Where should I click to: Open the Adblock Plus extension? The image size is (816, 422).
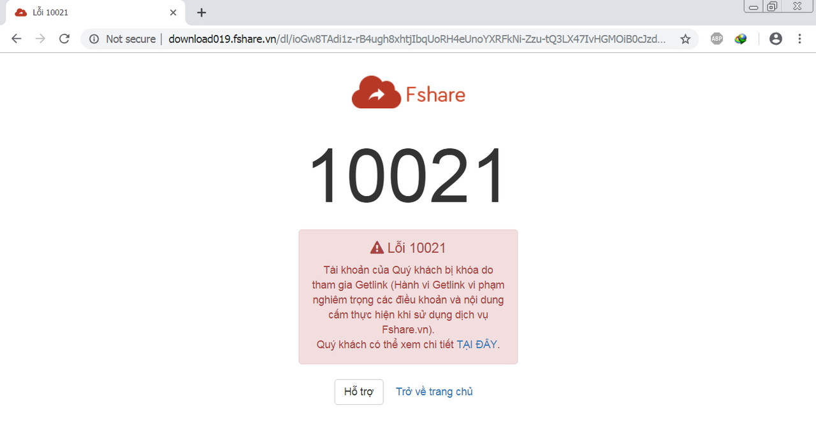pyautogui.click(x=717, y=39)
